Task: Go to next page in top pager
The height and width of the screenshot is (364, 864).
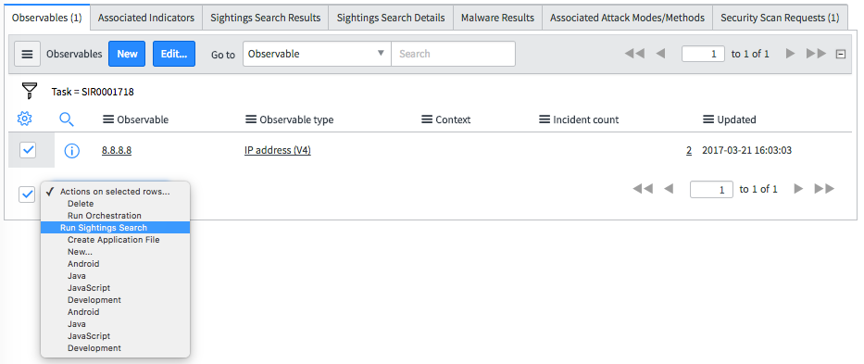Action: (x=790, y=54)
